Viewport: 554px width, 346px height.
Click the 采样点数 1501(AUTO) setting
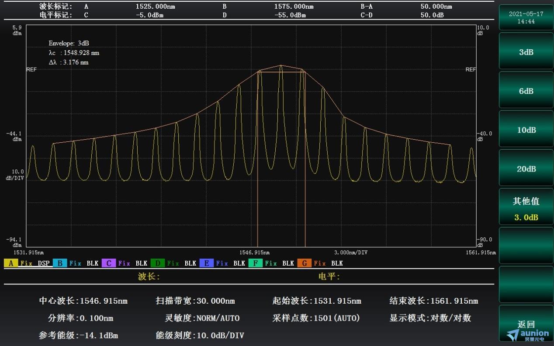316,318
